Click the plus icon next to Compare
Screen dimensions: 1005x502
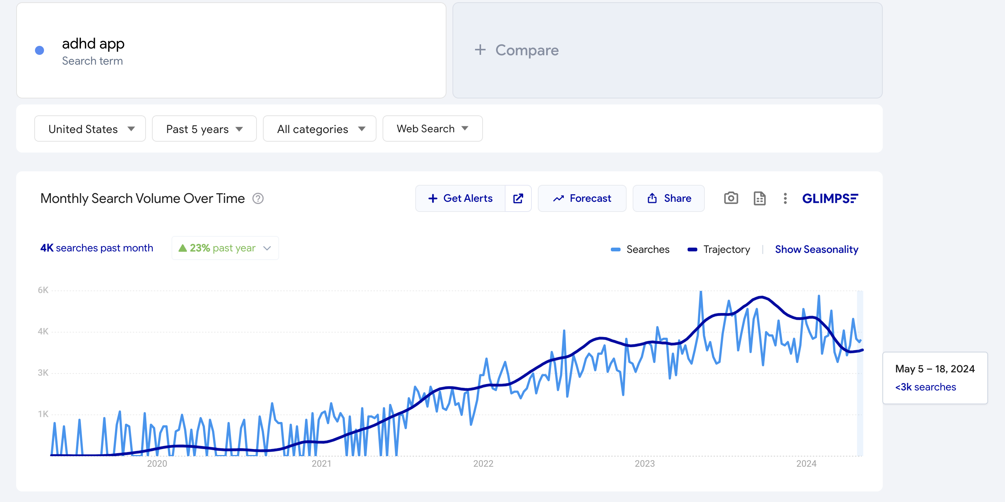480,50
